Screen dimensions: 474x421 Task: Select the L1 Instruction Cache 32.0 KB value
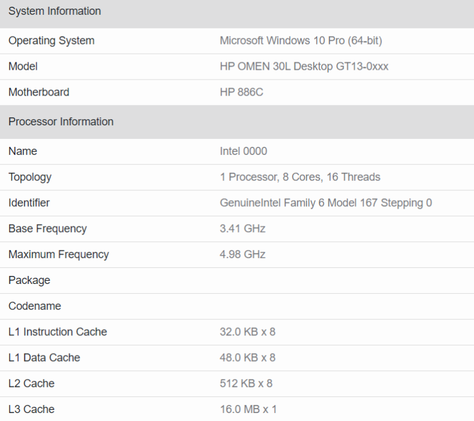[247, 332]
